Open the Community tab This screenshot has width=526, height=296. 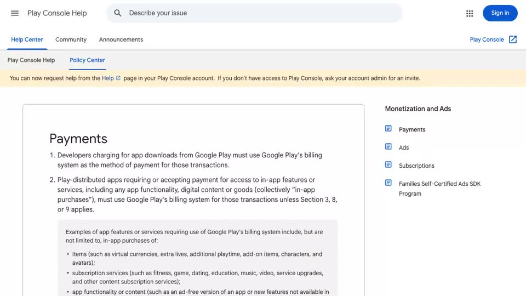tap(71, 39)
